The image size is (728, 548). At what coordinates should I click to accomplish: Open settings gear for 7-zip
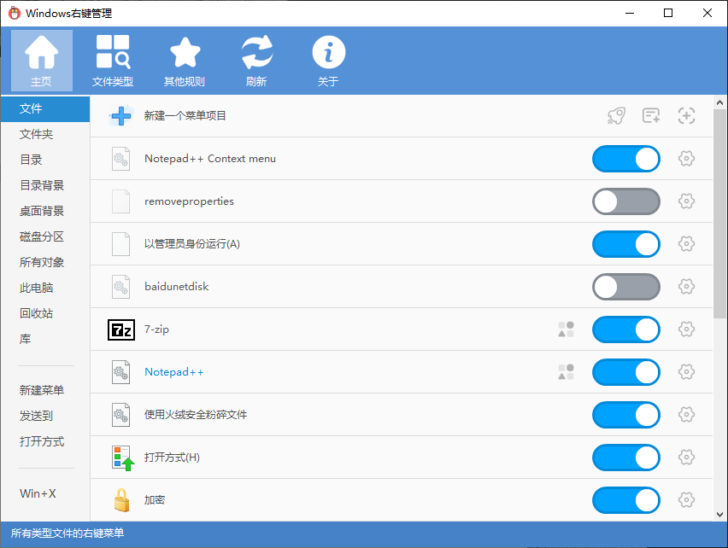pyautogui.click(x=686, y=329)
